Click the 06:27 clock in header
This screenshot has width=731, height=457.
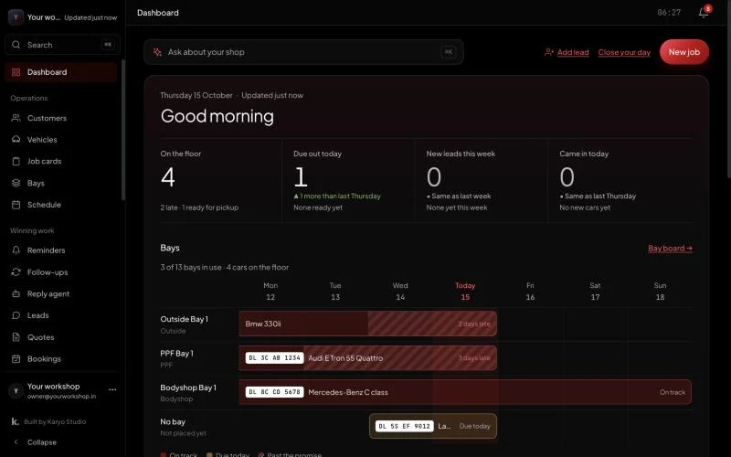click(669, 13)
